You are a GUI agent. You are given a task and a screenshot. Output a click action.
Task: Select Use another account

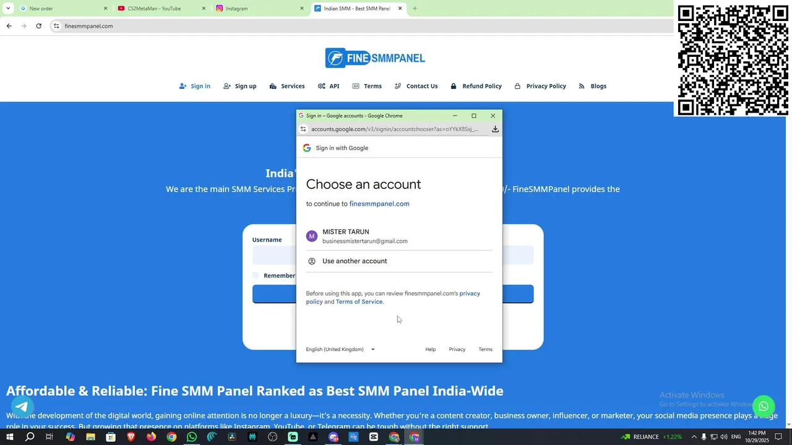[x=399, y=261]
